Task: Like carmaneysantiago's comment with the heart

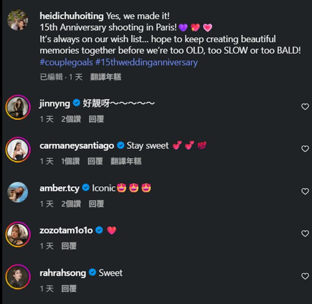Action: tap(305, 149)
